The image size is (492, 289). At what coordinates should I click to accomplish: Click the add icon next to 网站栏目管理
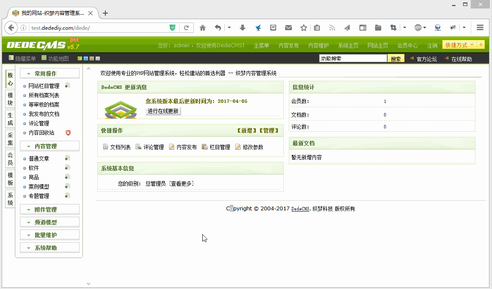coord(68,85)
